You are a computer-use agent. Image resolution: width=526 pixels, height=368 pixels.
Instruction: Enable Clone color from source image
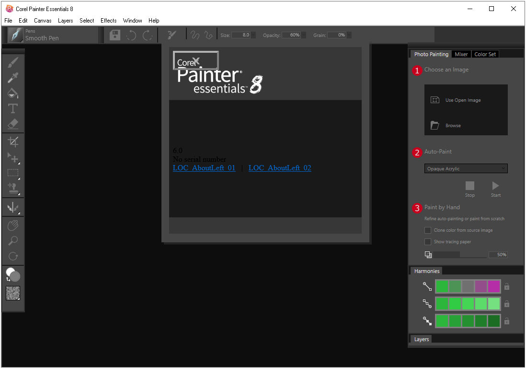tap(428, 230)
